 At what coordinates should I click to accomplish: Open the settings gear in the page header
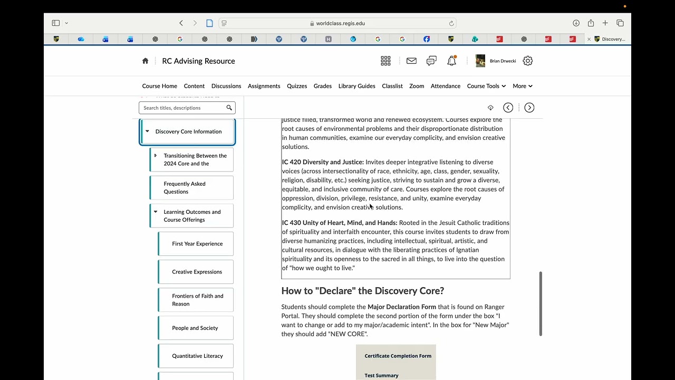[528, 61]
